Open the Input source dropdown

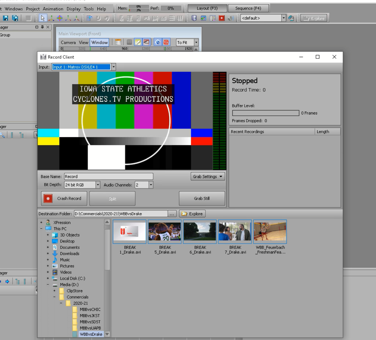(113, 67)
